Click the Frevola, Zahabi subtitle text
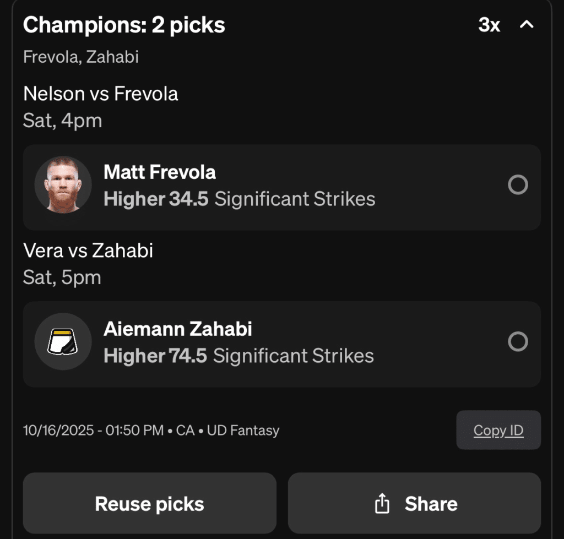The height and width of the screenshot is (539, 564). point(81,57)
